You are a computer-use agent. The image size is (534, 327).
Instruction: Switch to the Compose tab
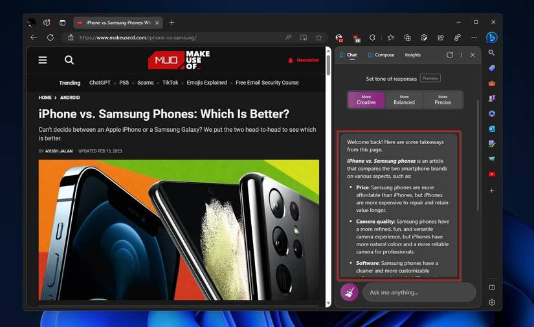click(381, 55)
